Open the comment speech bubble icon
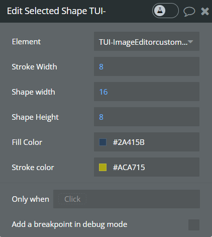The image size is (212, 237). (189, 12)
